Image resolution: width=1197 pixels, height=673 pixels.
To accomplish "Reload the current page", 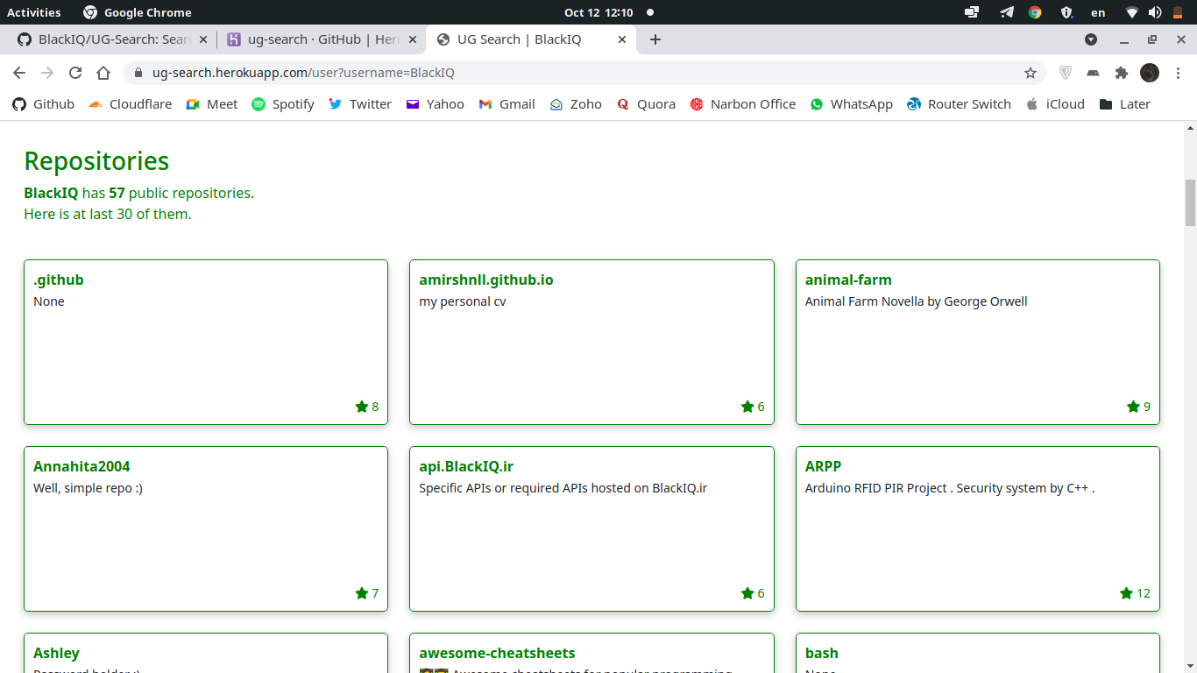I will (x=75, y=73).
